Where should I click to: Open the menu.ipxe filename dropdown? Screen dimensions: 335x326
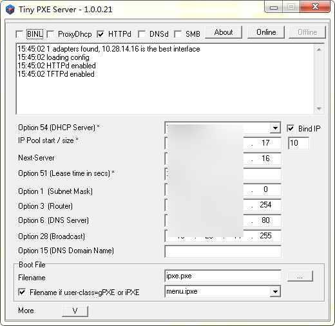[275, 292]
